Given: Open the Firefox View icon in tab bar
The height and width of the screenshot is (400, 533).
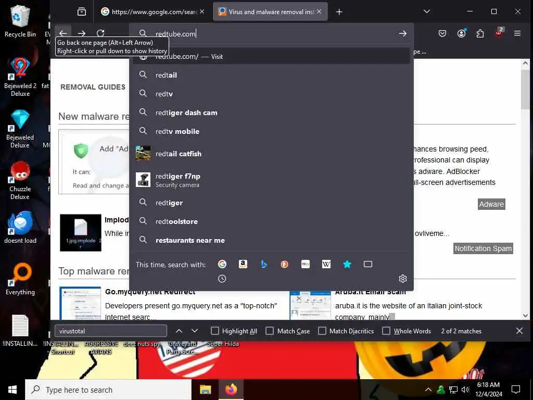Looking at the screenshot, I should pos(82,12).
